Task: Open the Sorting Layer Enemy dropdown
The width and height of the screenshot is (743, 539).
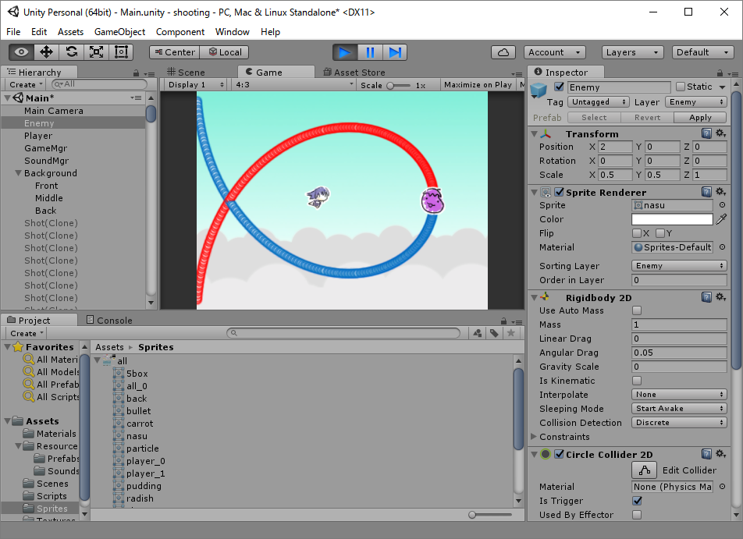Action: click(679, 266)
